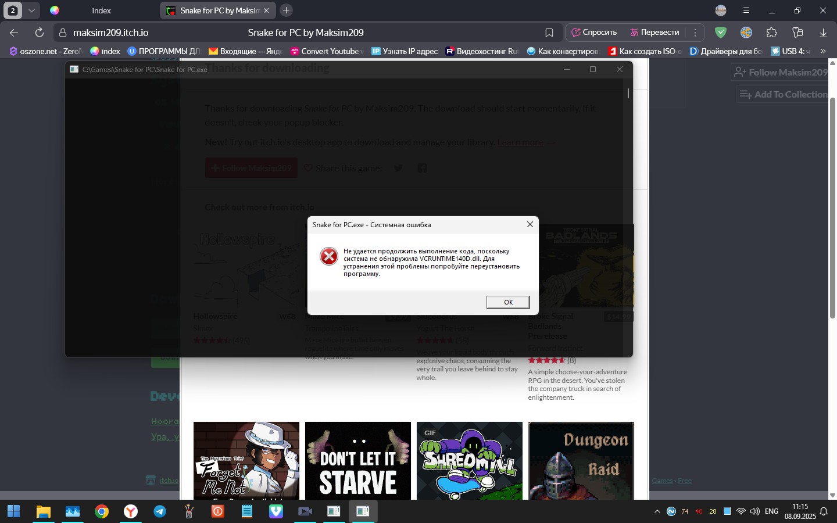This screenshot has width=837, height=523.
Task: Click the red error icon in the dialog
Action: (x=329, y=256)
